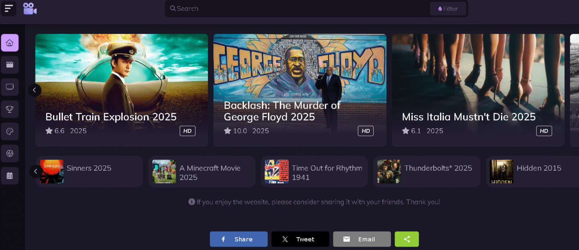Image resolution: width=579 pixels, height=250 pixels.
Task: Open the Home section in the sidebar
Action: [9, 42]
